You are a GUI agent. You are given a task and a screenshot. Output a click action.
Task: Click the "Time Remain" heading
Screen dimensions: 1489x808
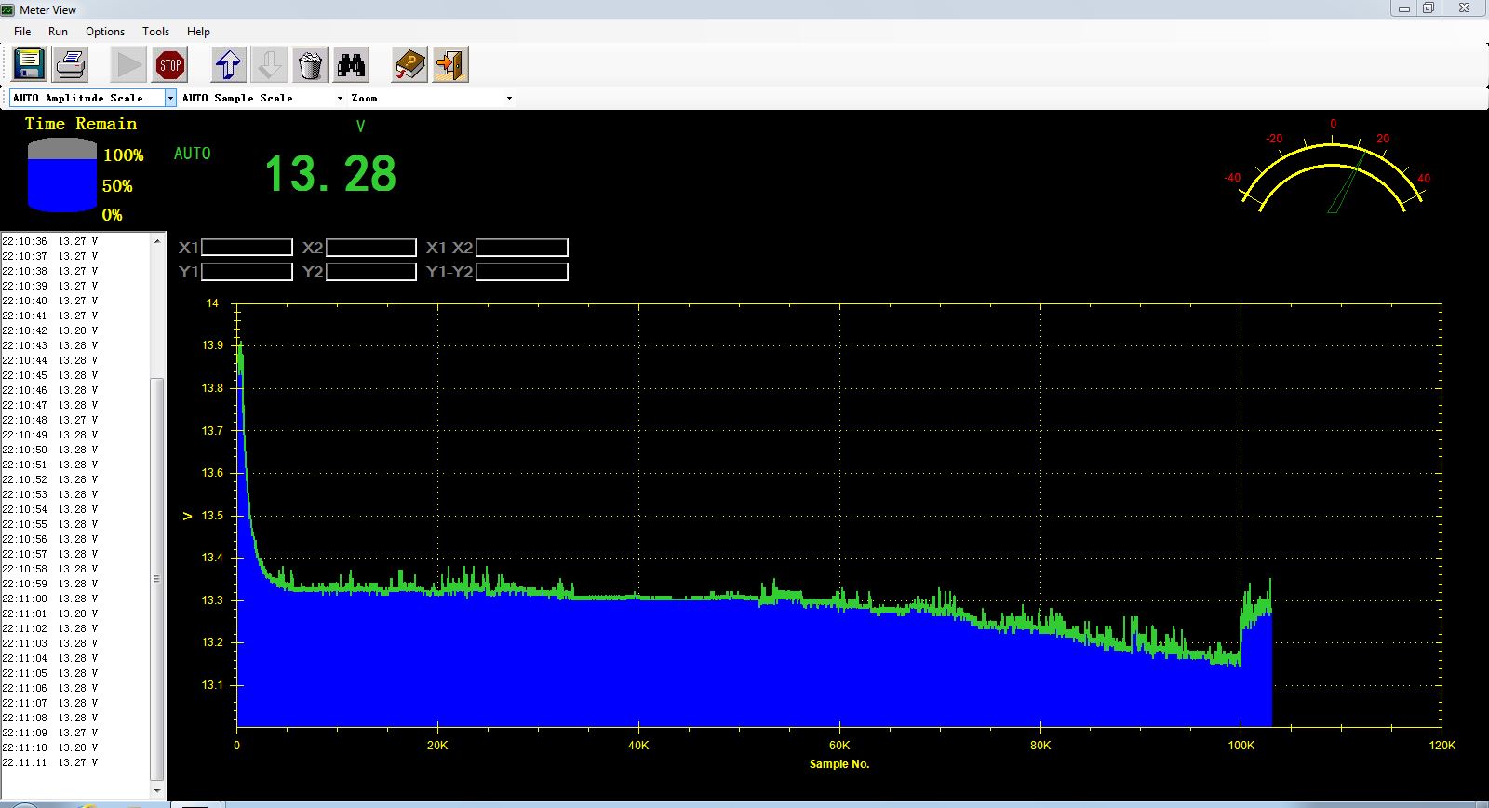[x=81, y=124]
